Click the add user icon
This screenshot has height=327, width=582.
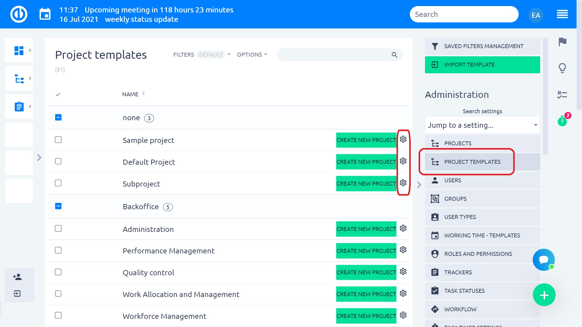click(17, 277)
